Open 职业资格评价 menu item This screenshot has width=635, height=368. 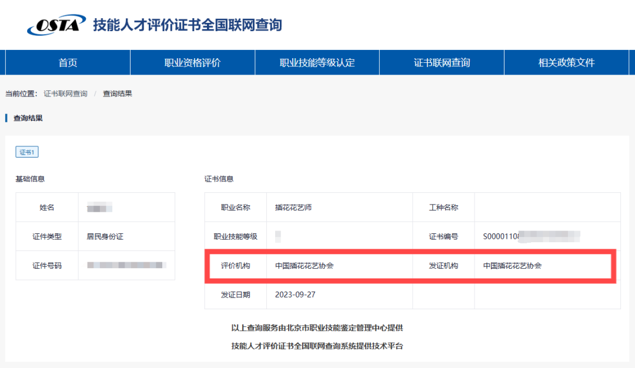[x=192, y=63]
